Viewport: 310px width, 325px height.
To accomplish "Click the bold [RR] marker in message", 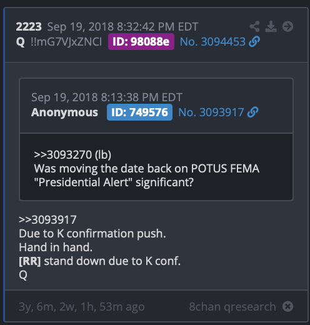I will pyautogui.click(x=30, y=261).
